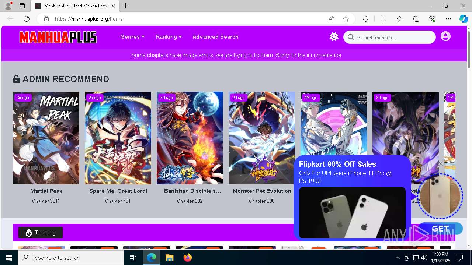Click the taskbar search box
The image size is (472, 265).
click(71, 258)
